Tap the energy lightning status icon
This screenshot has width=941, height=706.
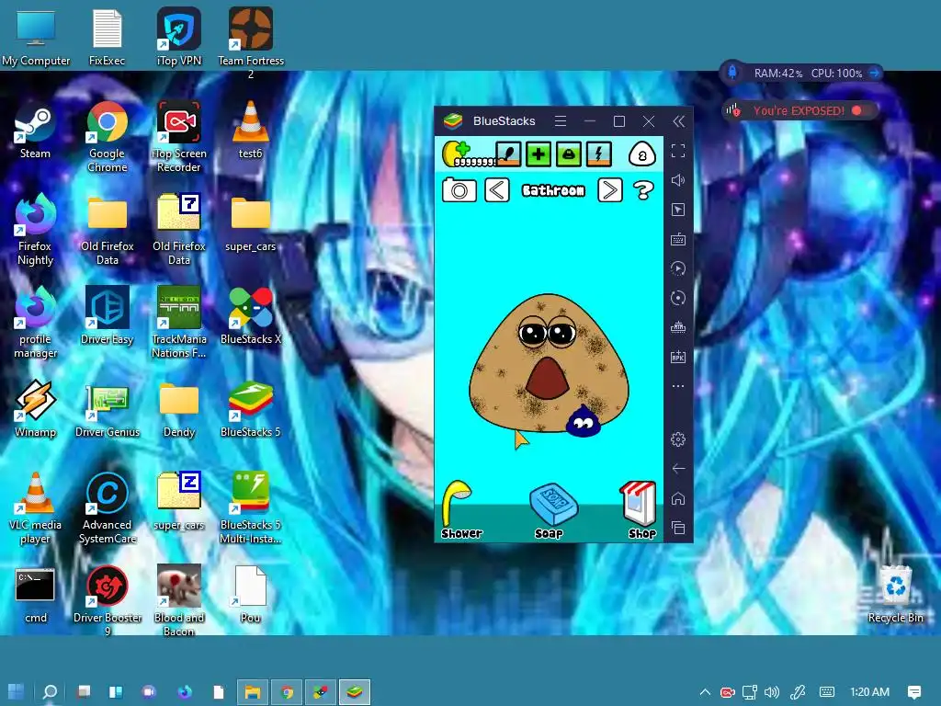click(598, 154)
